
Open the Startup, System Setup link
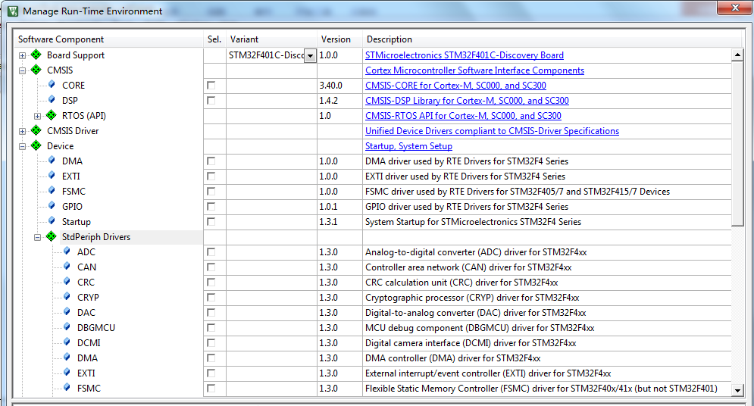408,146
